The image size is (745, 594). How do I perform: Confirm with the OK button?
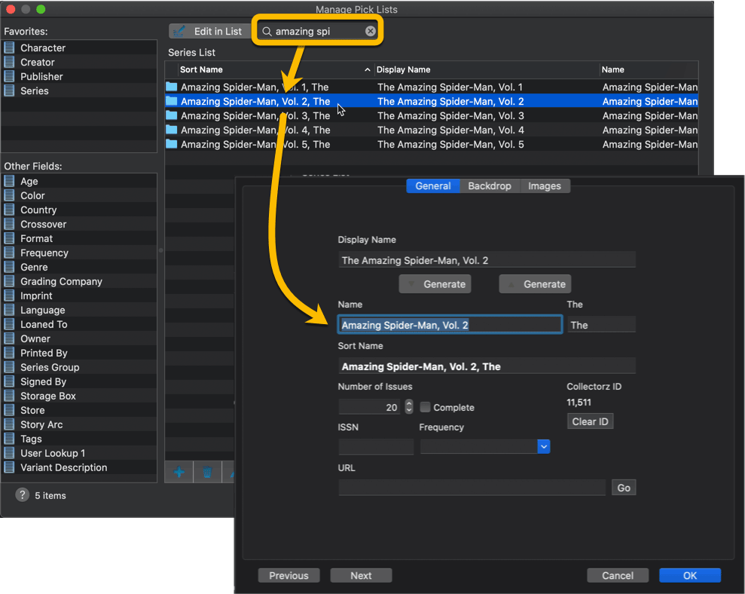click(690, 575)
